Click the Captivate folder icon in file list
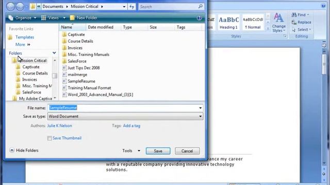 64,34
